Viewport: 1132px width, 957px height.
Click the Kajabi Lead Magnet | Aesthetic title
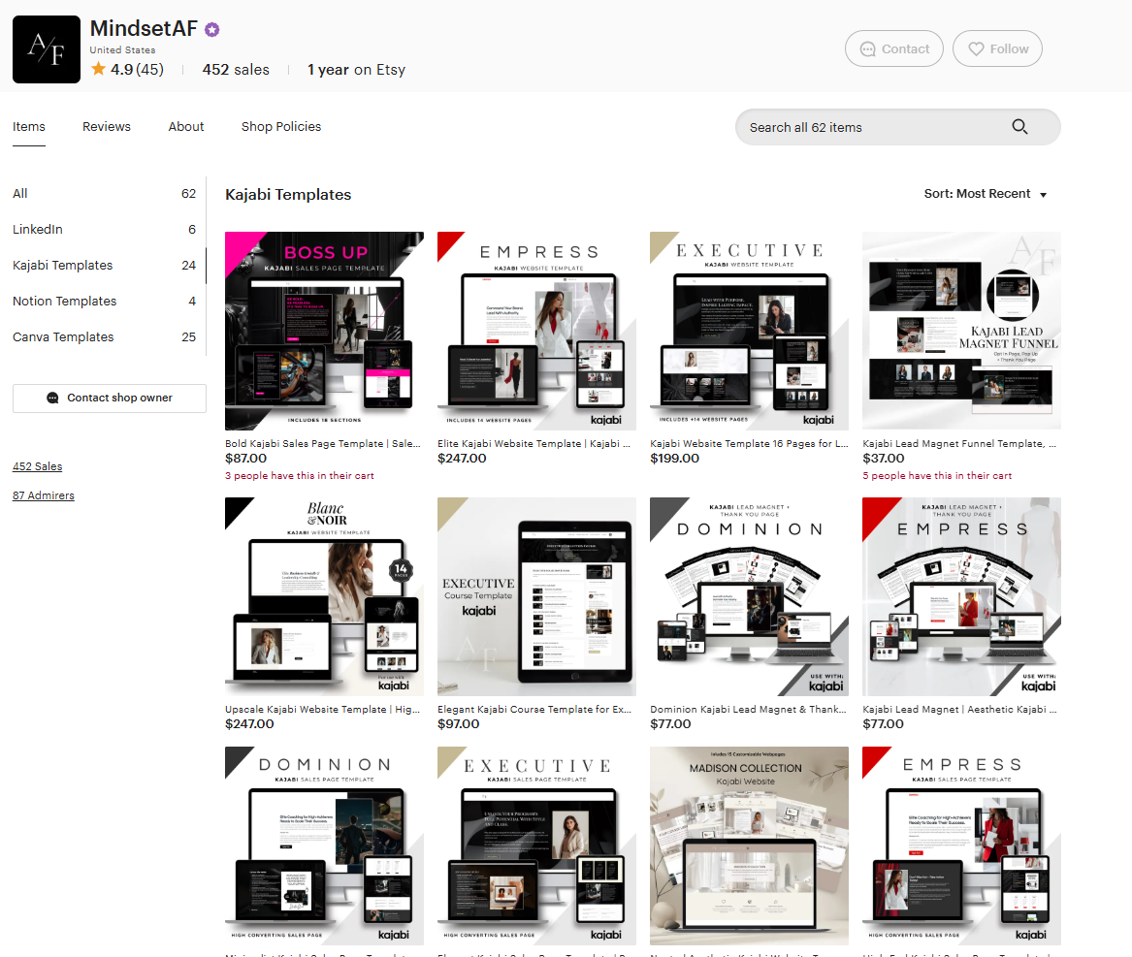pyautogui.click(x=959, y=710)
